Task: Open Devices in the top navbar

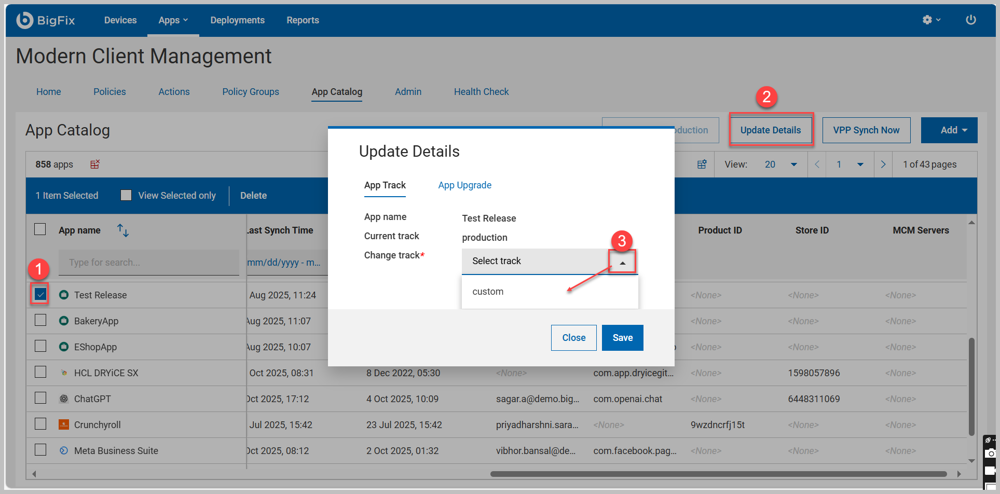Action: tap(120, 20)
